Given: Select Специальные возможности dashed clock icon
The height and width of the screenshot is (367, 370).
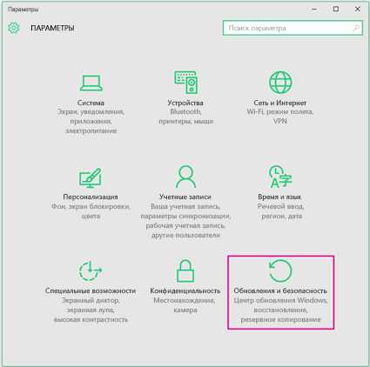Looking at the screenshot, I should [91, 270].
